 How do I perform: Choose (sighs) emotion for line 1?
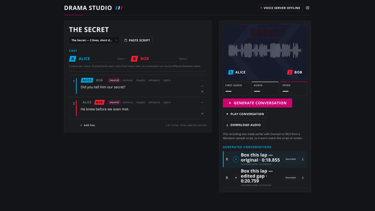167,80
